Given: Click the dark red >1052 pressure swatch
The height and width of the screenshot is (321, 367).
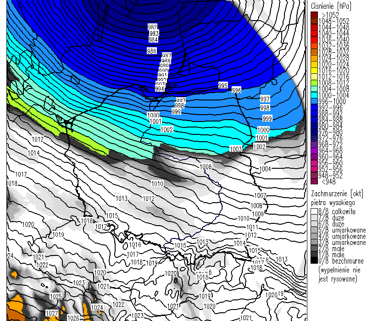Looking at the screenshot, I should 314,15.
